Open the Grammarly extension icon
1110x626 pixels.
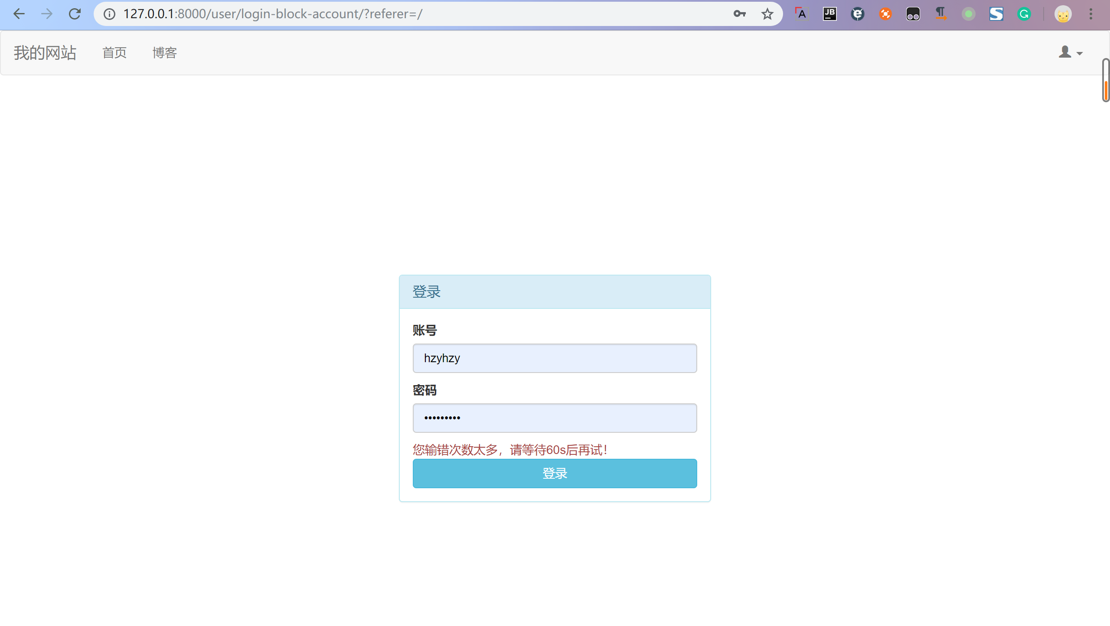(x=1024, y=14)
